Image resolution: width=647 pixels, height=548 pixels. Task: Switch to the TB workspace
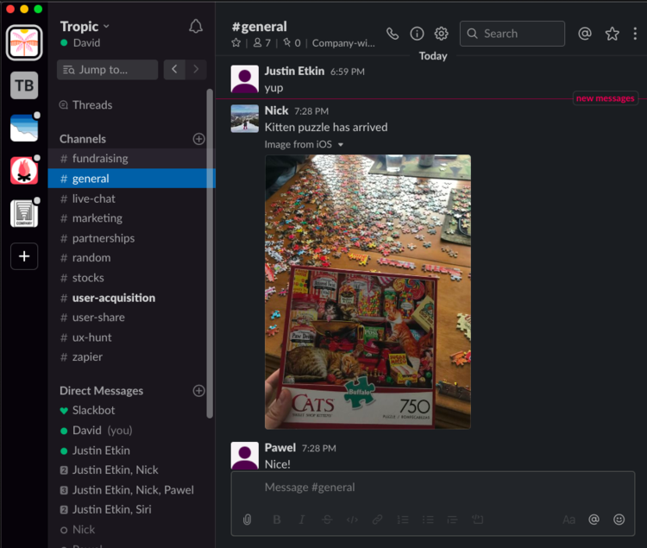coord(24,85)
